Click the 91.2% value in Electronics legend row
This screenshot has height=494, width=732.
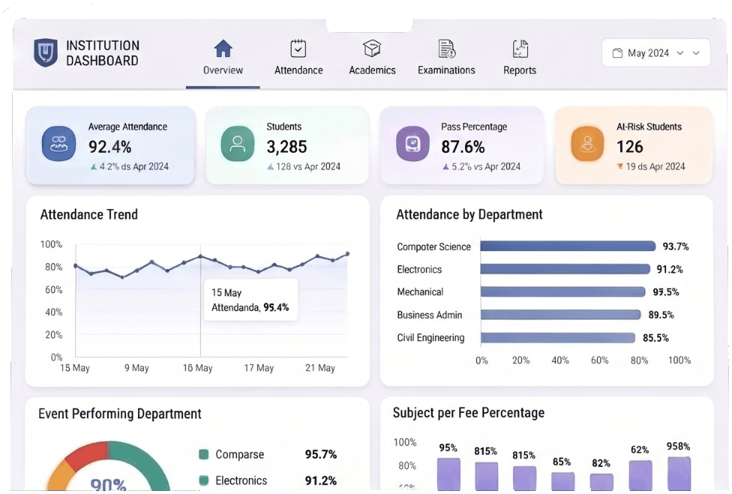click(x=321, y=481)
